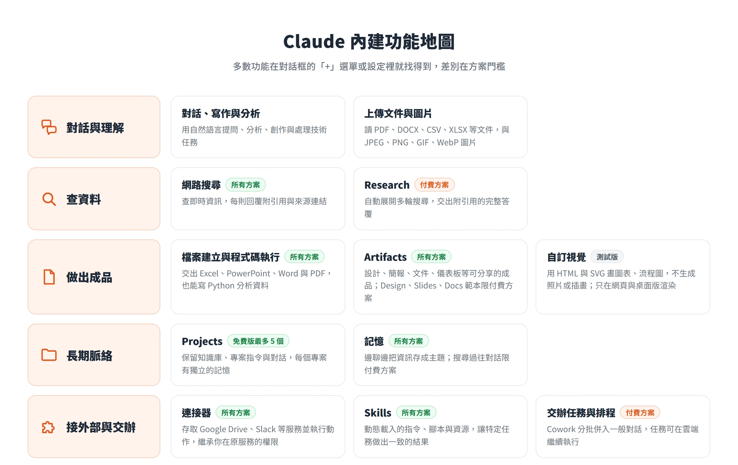738x465 pixels.
Task: Open the 自訂視覺 card title
Action: (566, 257)
